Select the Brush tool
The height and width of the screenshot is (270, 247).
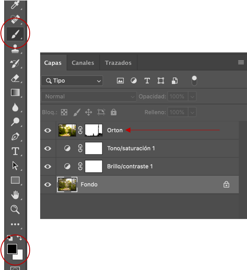15,34
